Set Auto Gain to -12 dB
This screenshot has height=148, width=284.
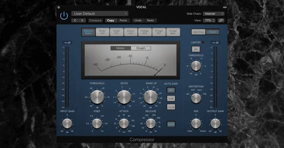(171, 107)
